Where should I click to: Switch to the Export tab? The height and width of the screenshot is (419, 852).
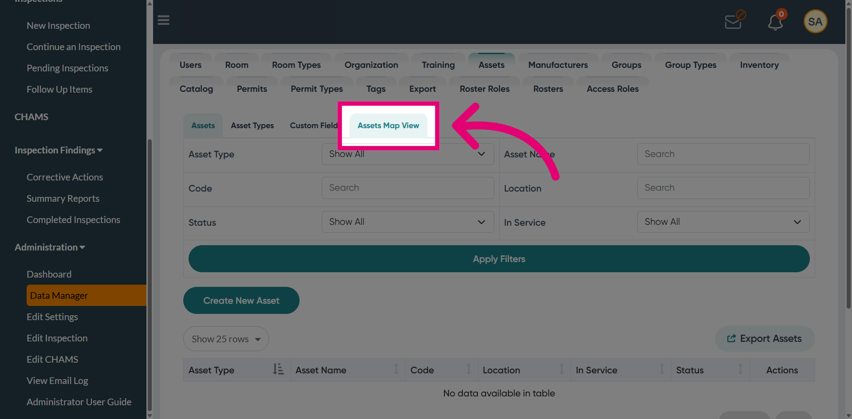422,89
